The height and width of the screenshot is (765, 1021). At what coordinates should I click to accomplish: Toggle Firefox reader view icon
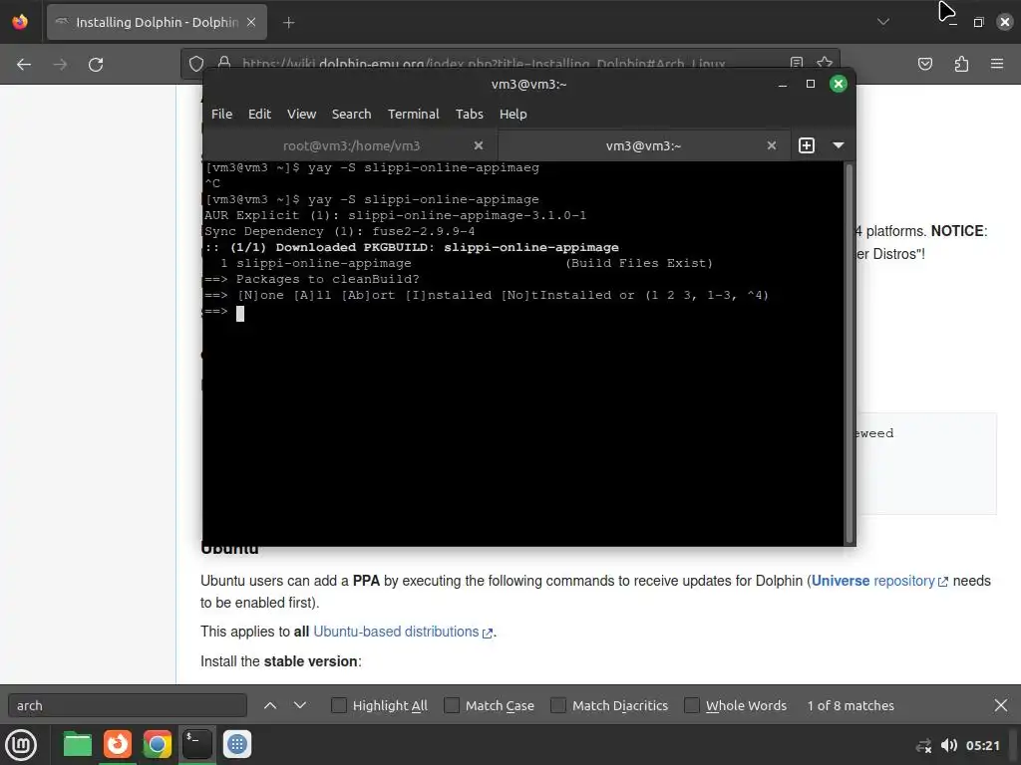pyautogui.click(x=797, y=63)
